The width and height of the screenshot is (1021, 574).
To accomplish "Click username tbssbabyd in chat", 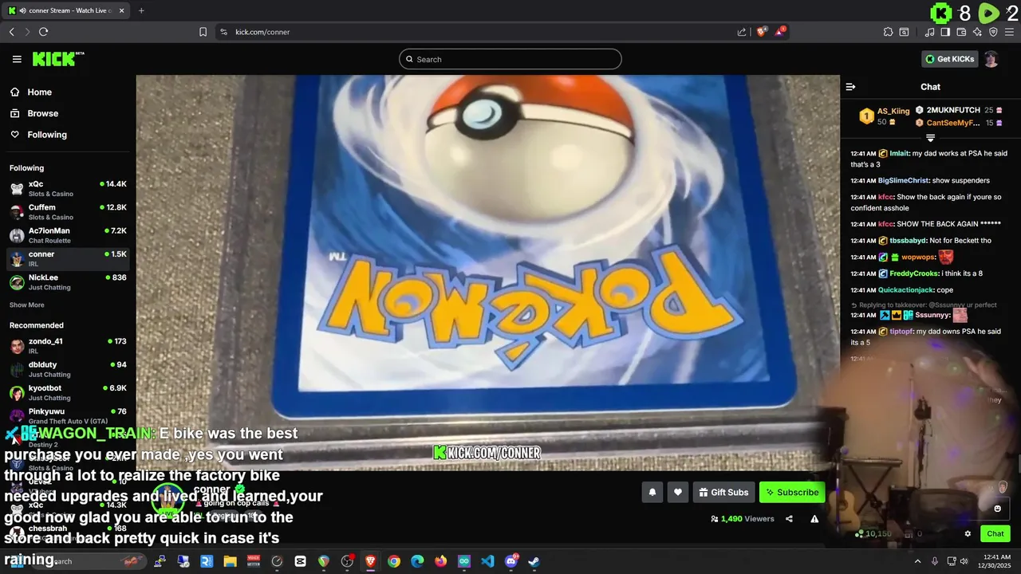I will click(909, 240).
